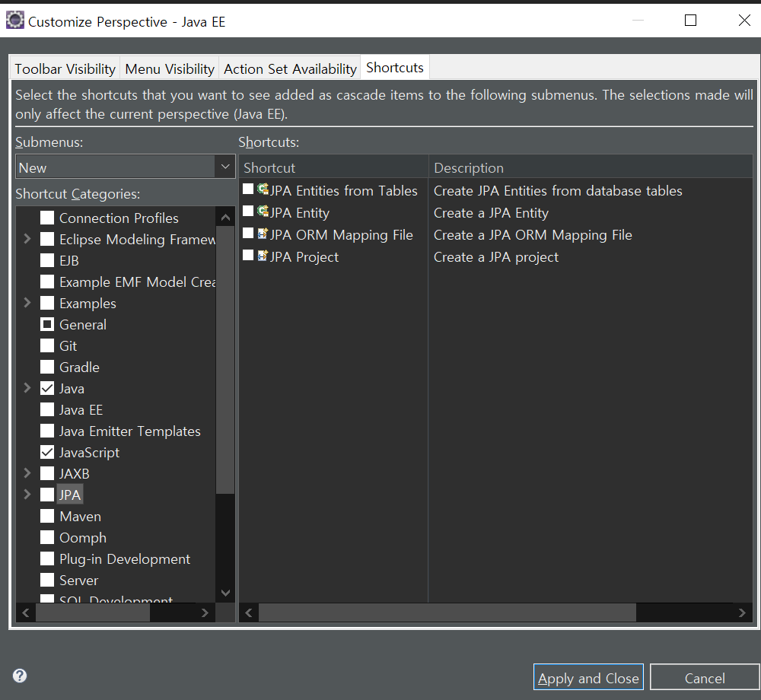Image resolution: width=761 pixels, height=700 pixels.
Task: Click the categories list scroll down arrow
Action: click(225, 592)
